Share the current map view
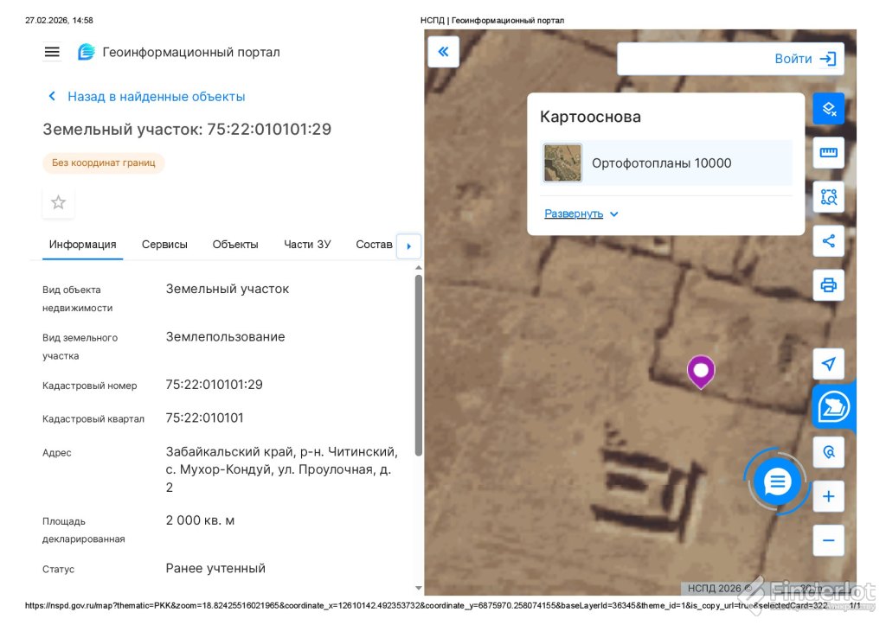This screenshot has height=625, width=886. click(x=828, y=241)
